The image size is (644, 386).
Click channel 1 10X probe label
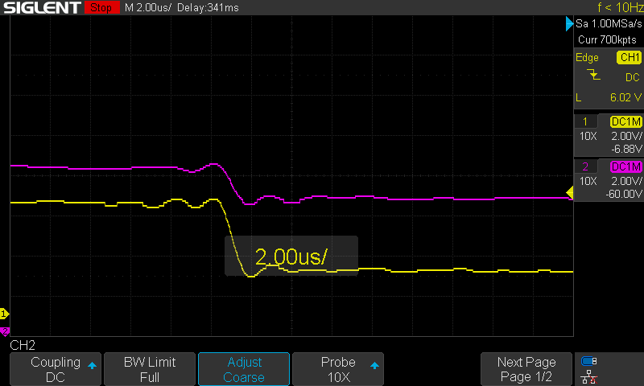tap(588, 136)
